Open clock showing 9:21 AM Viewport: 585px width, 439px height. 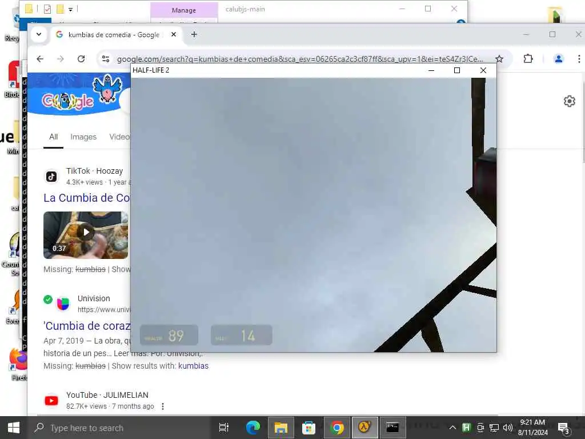(x=533, y=428)
